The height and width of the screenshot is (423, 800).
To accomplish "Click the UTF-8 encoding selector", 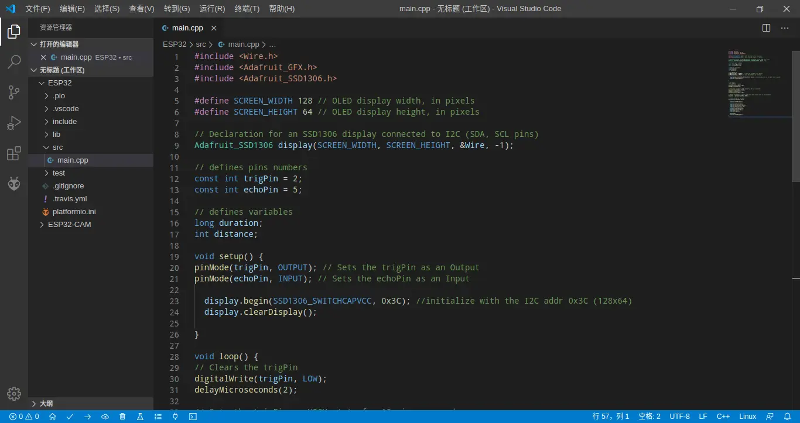I will [679, 417].
